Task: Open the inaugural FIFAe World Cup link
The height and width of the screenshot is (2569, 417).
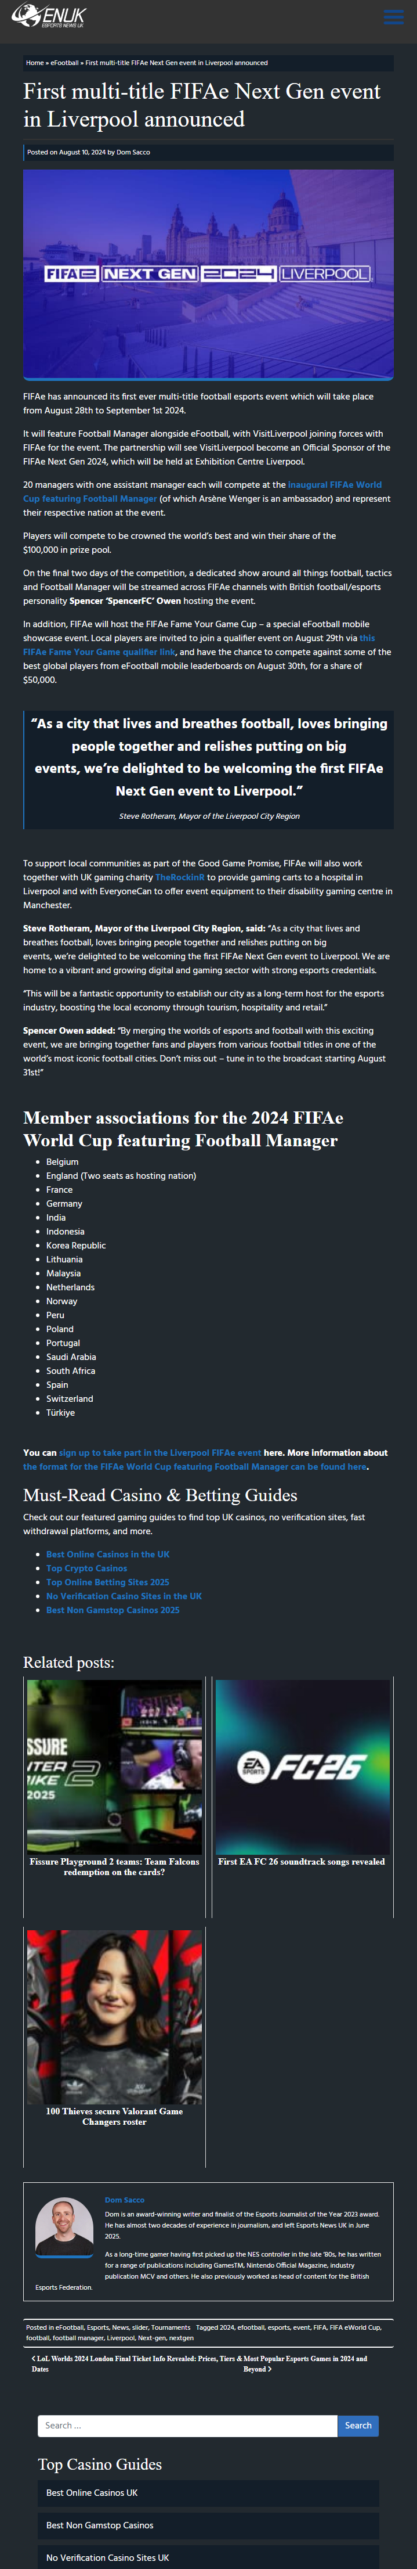Action: click(x=335, y=485)
